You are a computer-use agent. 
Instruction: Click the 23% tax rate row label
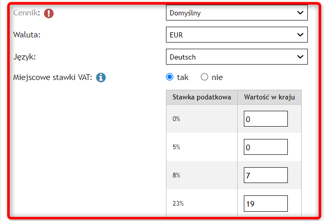[x=178, y=204]
